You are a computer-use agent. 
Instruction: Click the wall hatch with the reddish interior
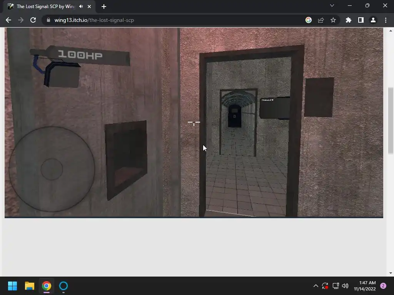coord(126,160)
